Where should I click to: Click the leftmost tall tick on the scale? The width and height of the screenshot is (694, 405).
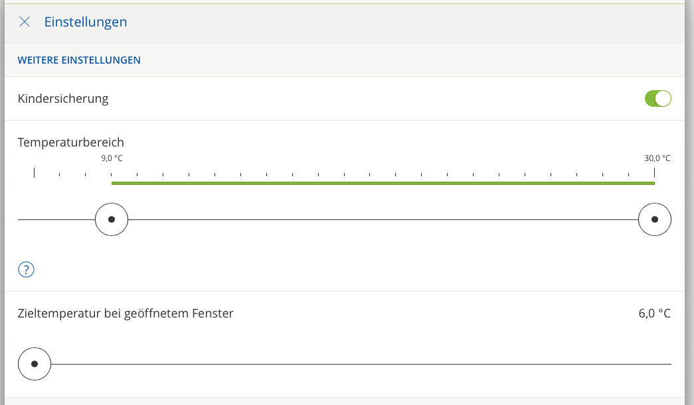[x=35, y=173]
